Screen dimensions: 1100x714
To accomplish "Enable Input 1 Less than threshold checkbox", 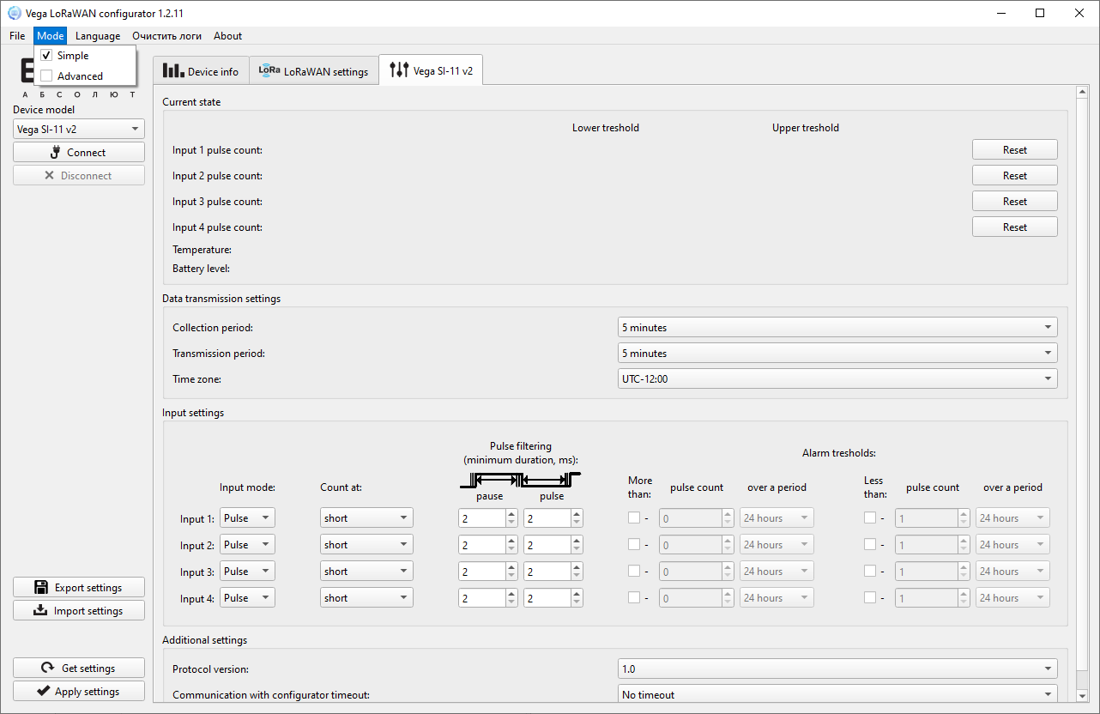I will (870, 518).
